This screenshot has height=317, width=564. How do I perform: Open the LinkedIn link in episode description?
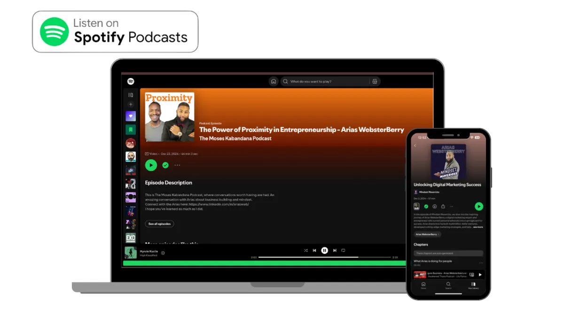tap(219, 204)
